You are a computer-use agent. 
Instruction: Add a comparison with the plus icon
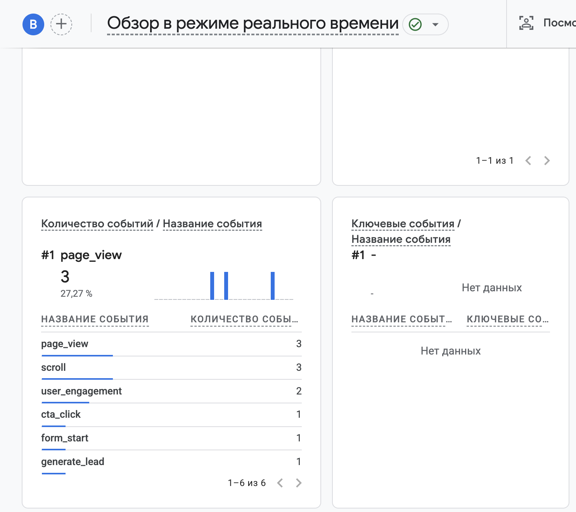click(61, 24)
